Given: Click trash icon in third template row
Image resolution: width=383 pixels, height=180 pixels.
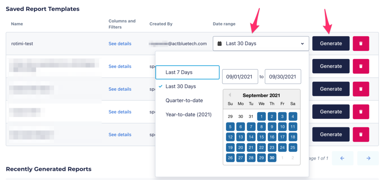Looking at the screenshot, I should [361, 89].
